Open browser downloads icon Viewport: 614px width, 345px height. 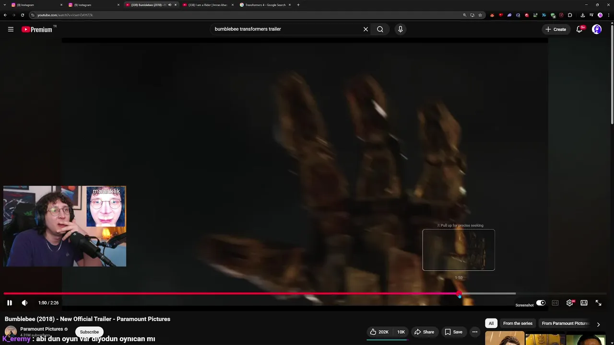pos(583,15)
